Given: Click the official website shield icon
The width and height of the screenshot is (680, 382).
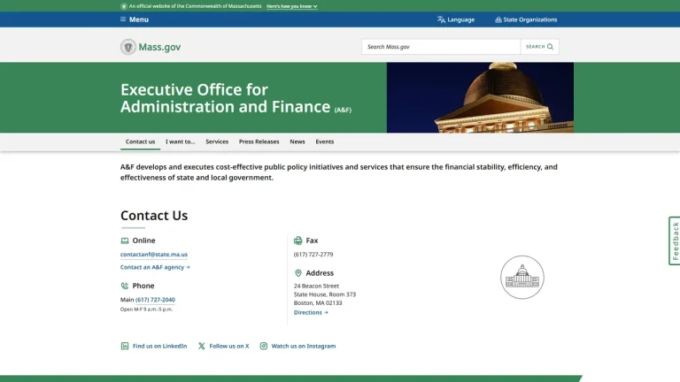Looking at the screenshot, I should pyautogui.click(x=124, y=6).
